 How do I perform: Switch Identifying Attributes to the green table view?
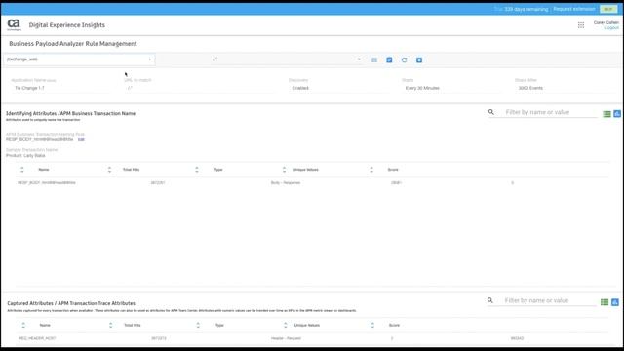coord(606,114)
